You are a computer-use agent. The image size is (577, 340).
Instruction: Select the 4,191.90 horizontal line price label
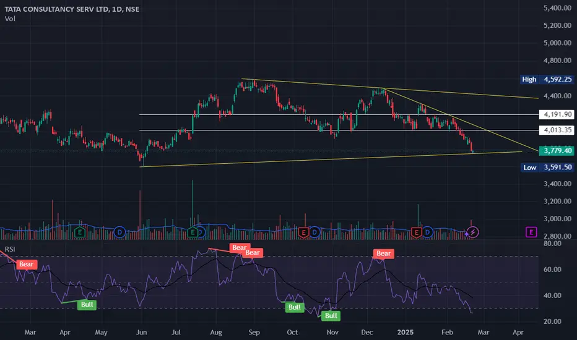click(557, 115)
